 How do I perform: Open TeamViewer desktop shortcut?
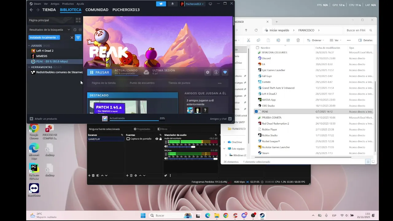pos(34,190)
